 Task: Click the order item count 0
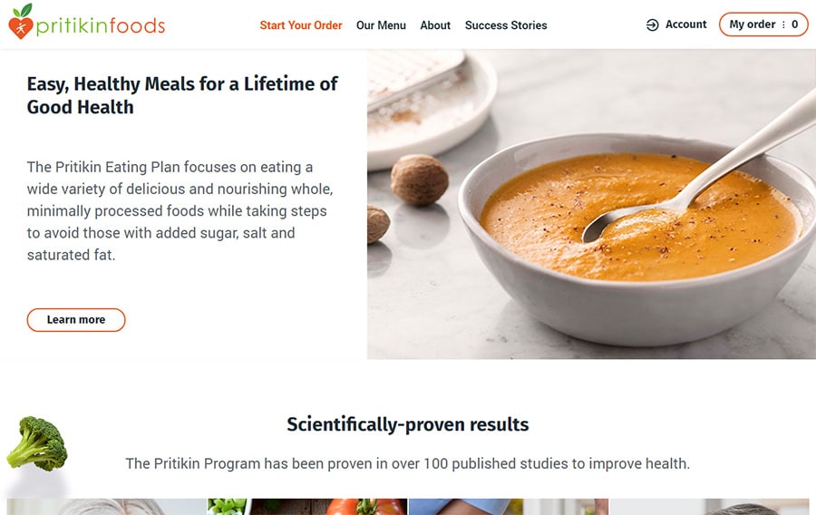[795, 24]
